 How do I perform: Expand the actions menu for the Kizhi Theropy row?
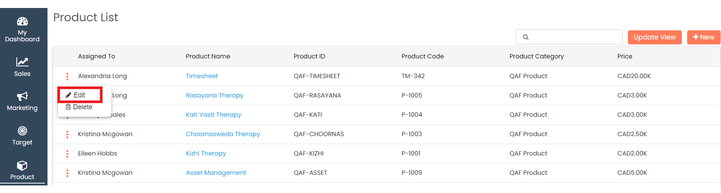coord(67,154)
